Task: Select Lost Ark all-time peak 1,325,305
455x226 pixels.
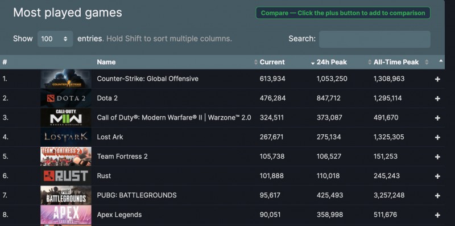Action: tap(389, 137)
